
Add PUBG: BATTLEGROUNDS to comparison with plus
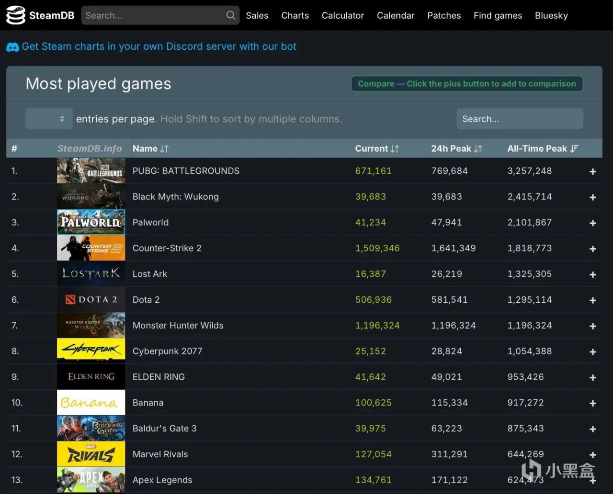point(592,172)
